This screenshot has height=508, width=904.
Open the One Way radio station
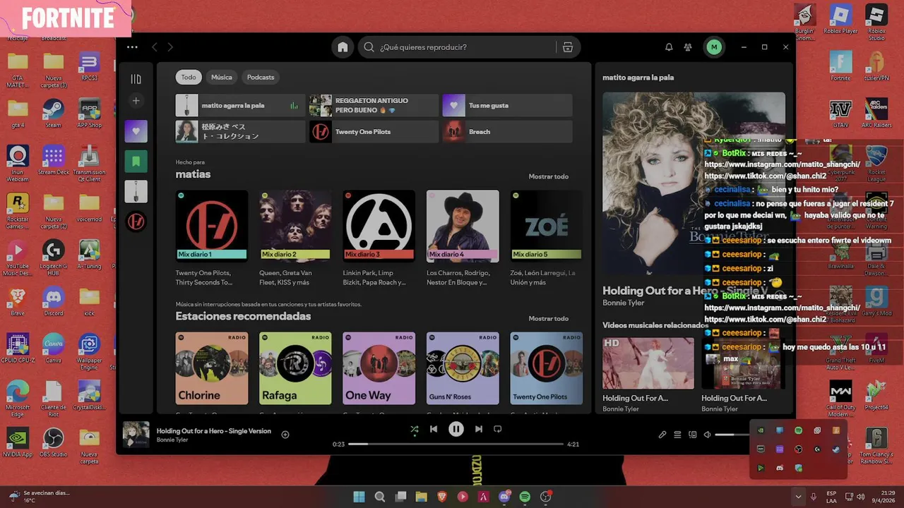(x=379, y=368)
